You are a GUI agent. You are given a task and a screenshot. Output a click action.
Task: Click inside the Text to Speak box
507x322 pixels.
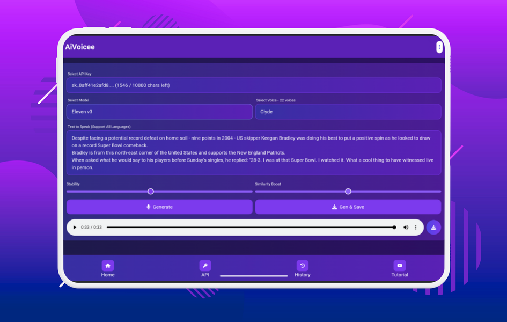[x=254, y=152]
